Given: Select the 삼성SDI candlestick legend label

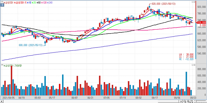Looking at the screenshot, I should point(9,2).
